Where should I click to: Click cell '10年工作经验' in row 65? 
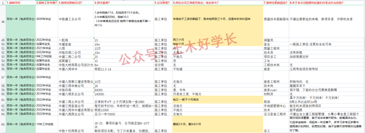(47, 124)
